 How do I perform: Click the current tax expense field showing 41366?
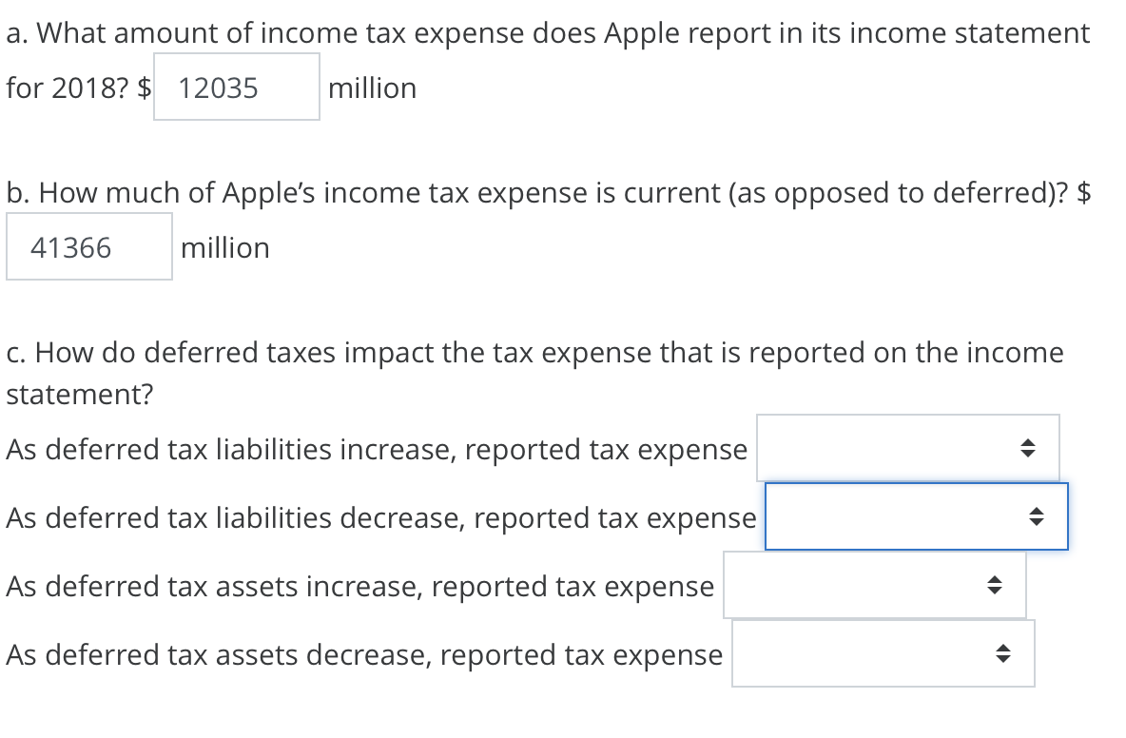(88, 246)
